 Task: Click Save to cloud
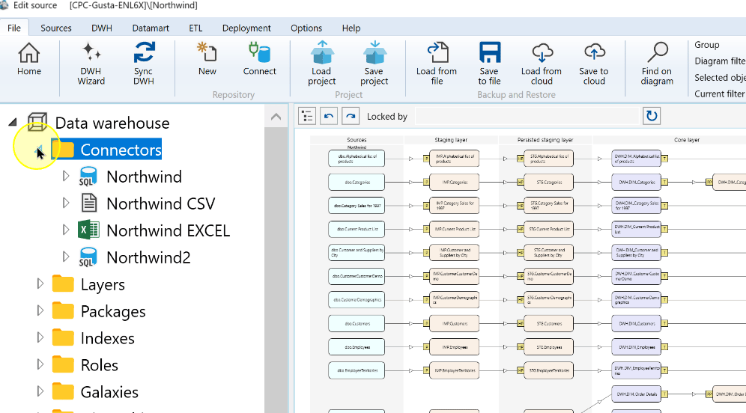(594, 64)
